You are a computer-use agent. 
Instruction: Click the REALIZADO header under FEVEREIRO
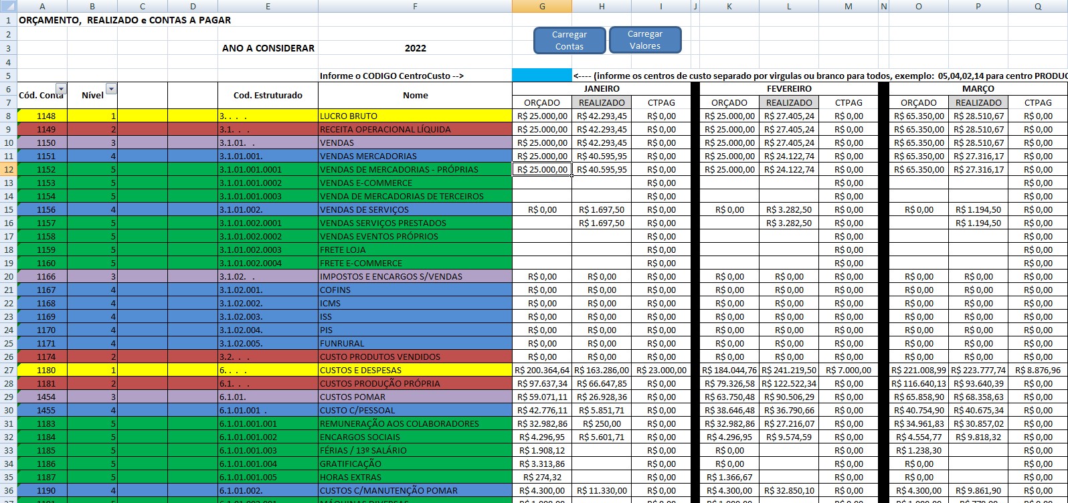(x=789, y=102)
